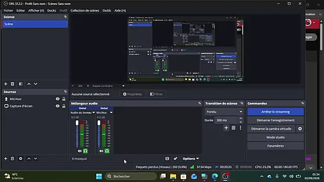This screenshot has width=324, height=182.
Task: Open File Explorer from taskbar
Action: (x=173, y=176)
